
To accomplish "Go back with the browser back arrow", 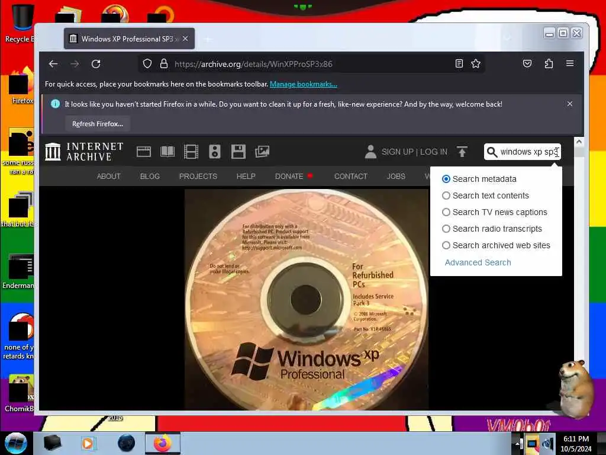I will coord(53,64).
